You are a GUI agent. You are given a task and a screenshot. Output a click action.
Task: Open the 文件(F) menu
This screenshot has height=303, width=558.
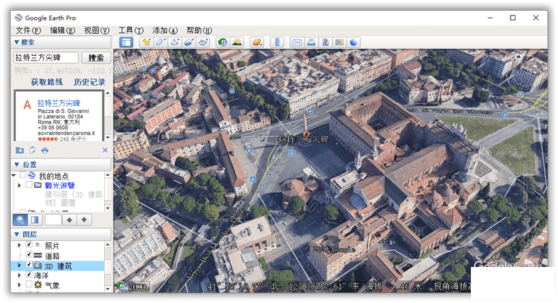coord(28,30)
